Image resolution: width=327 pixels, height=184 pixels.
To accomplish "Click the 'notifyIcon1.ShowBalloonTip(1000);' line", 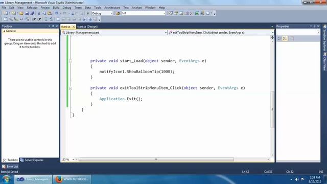I will tap(137, 72).
